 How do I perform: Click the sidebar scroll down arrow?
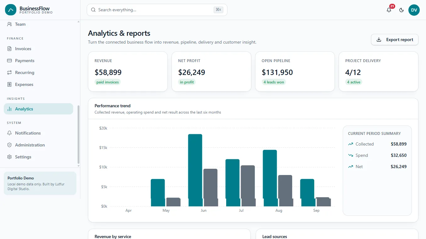point(79,166)
